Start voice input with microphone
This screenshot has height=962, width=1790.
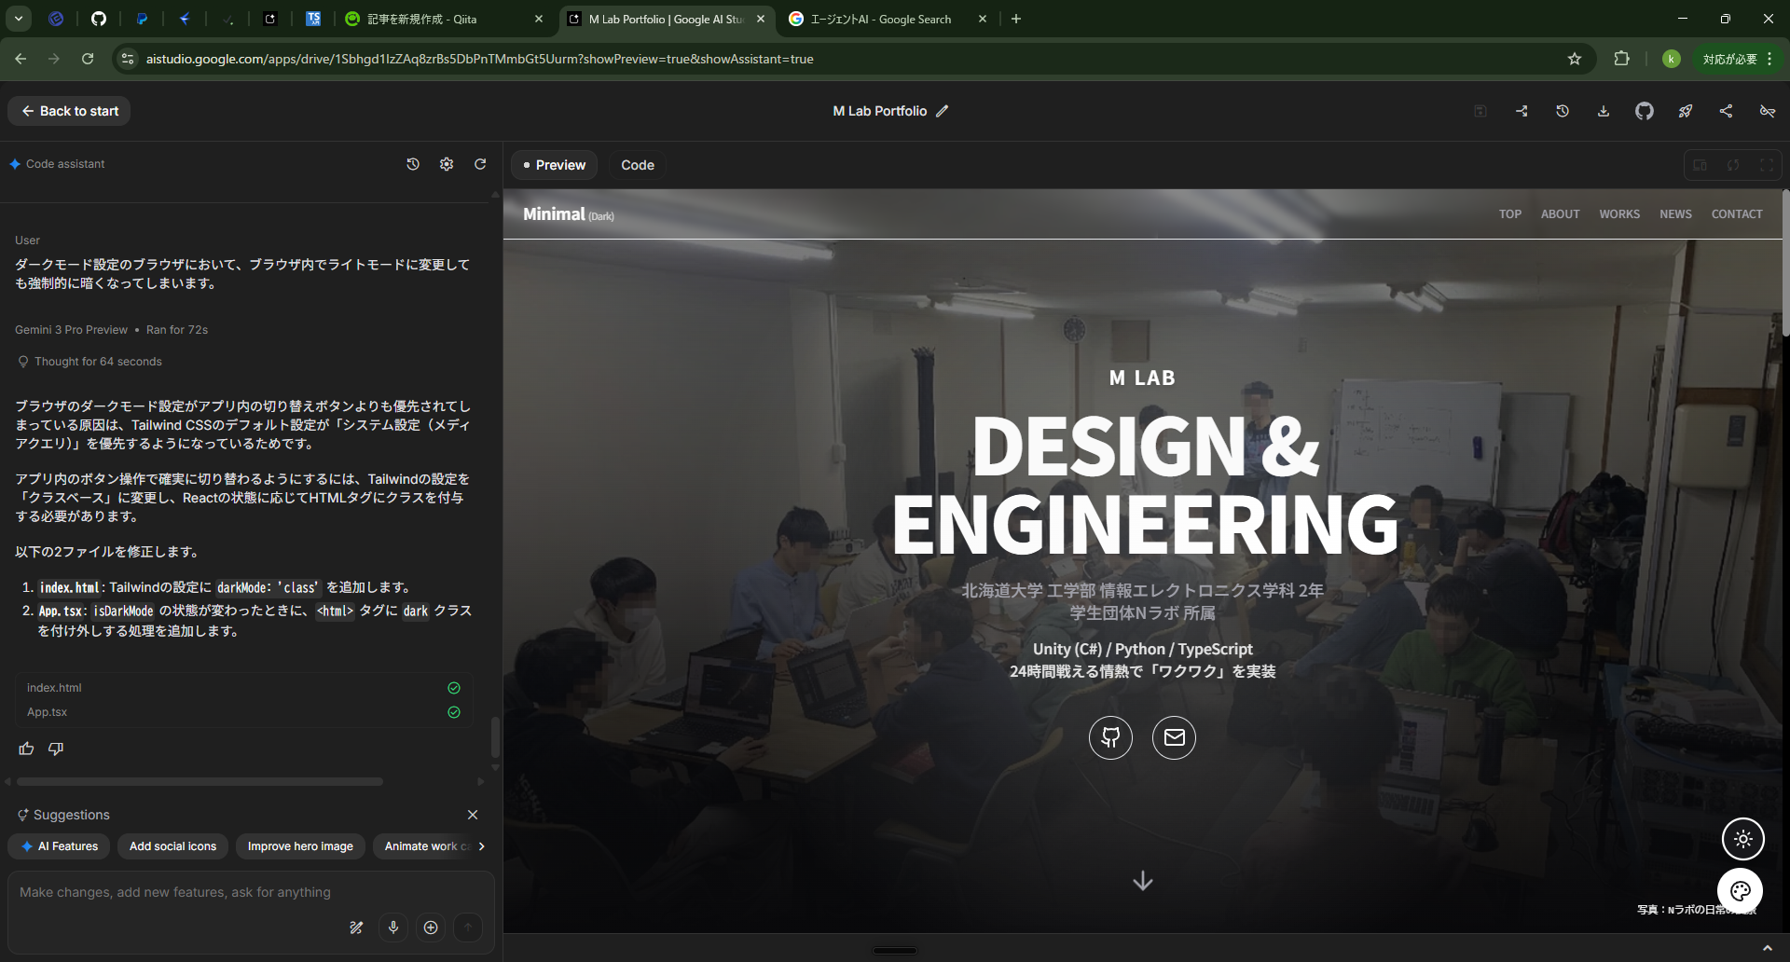click(x=393, y=928)
